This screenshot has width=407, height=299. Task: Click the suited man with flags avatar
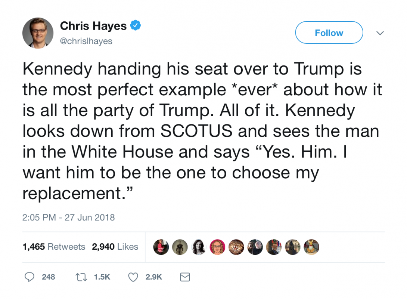[x=274, y=247]
